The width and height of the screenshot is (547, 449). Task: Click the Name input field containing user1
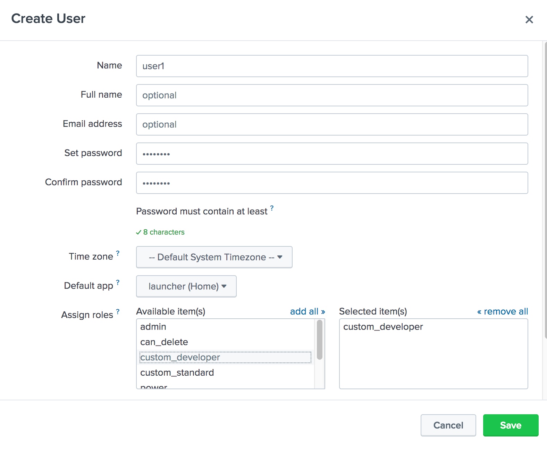click(332, 66)
